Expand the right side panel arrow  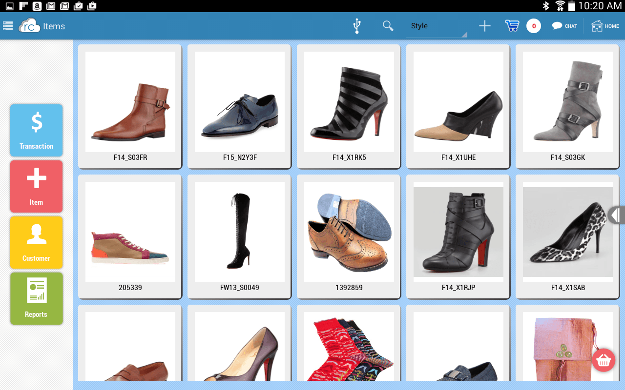tap(616, 214)
